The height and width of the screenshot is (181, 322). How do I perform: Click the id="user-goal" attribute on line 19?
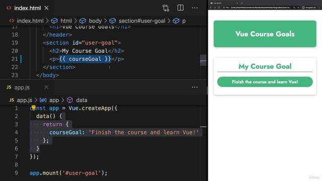point(95,43)
